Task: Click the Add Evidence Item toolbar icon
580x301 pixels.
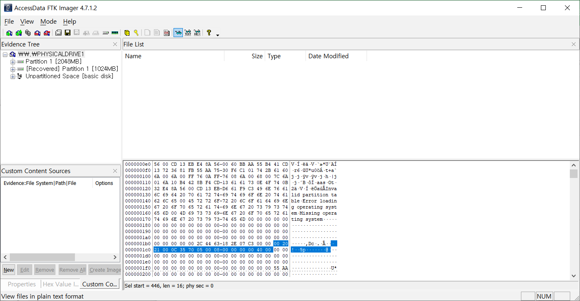Action: click(9, 33)
